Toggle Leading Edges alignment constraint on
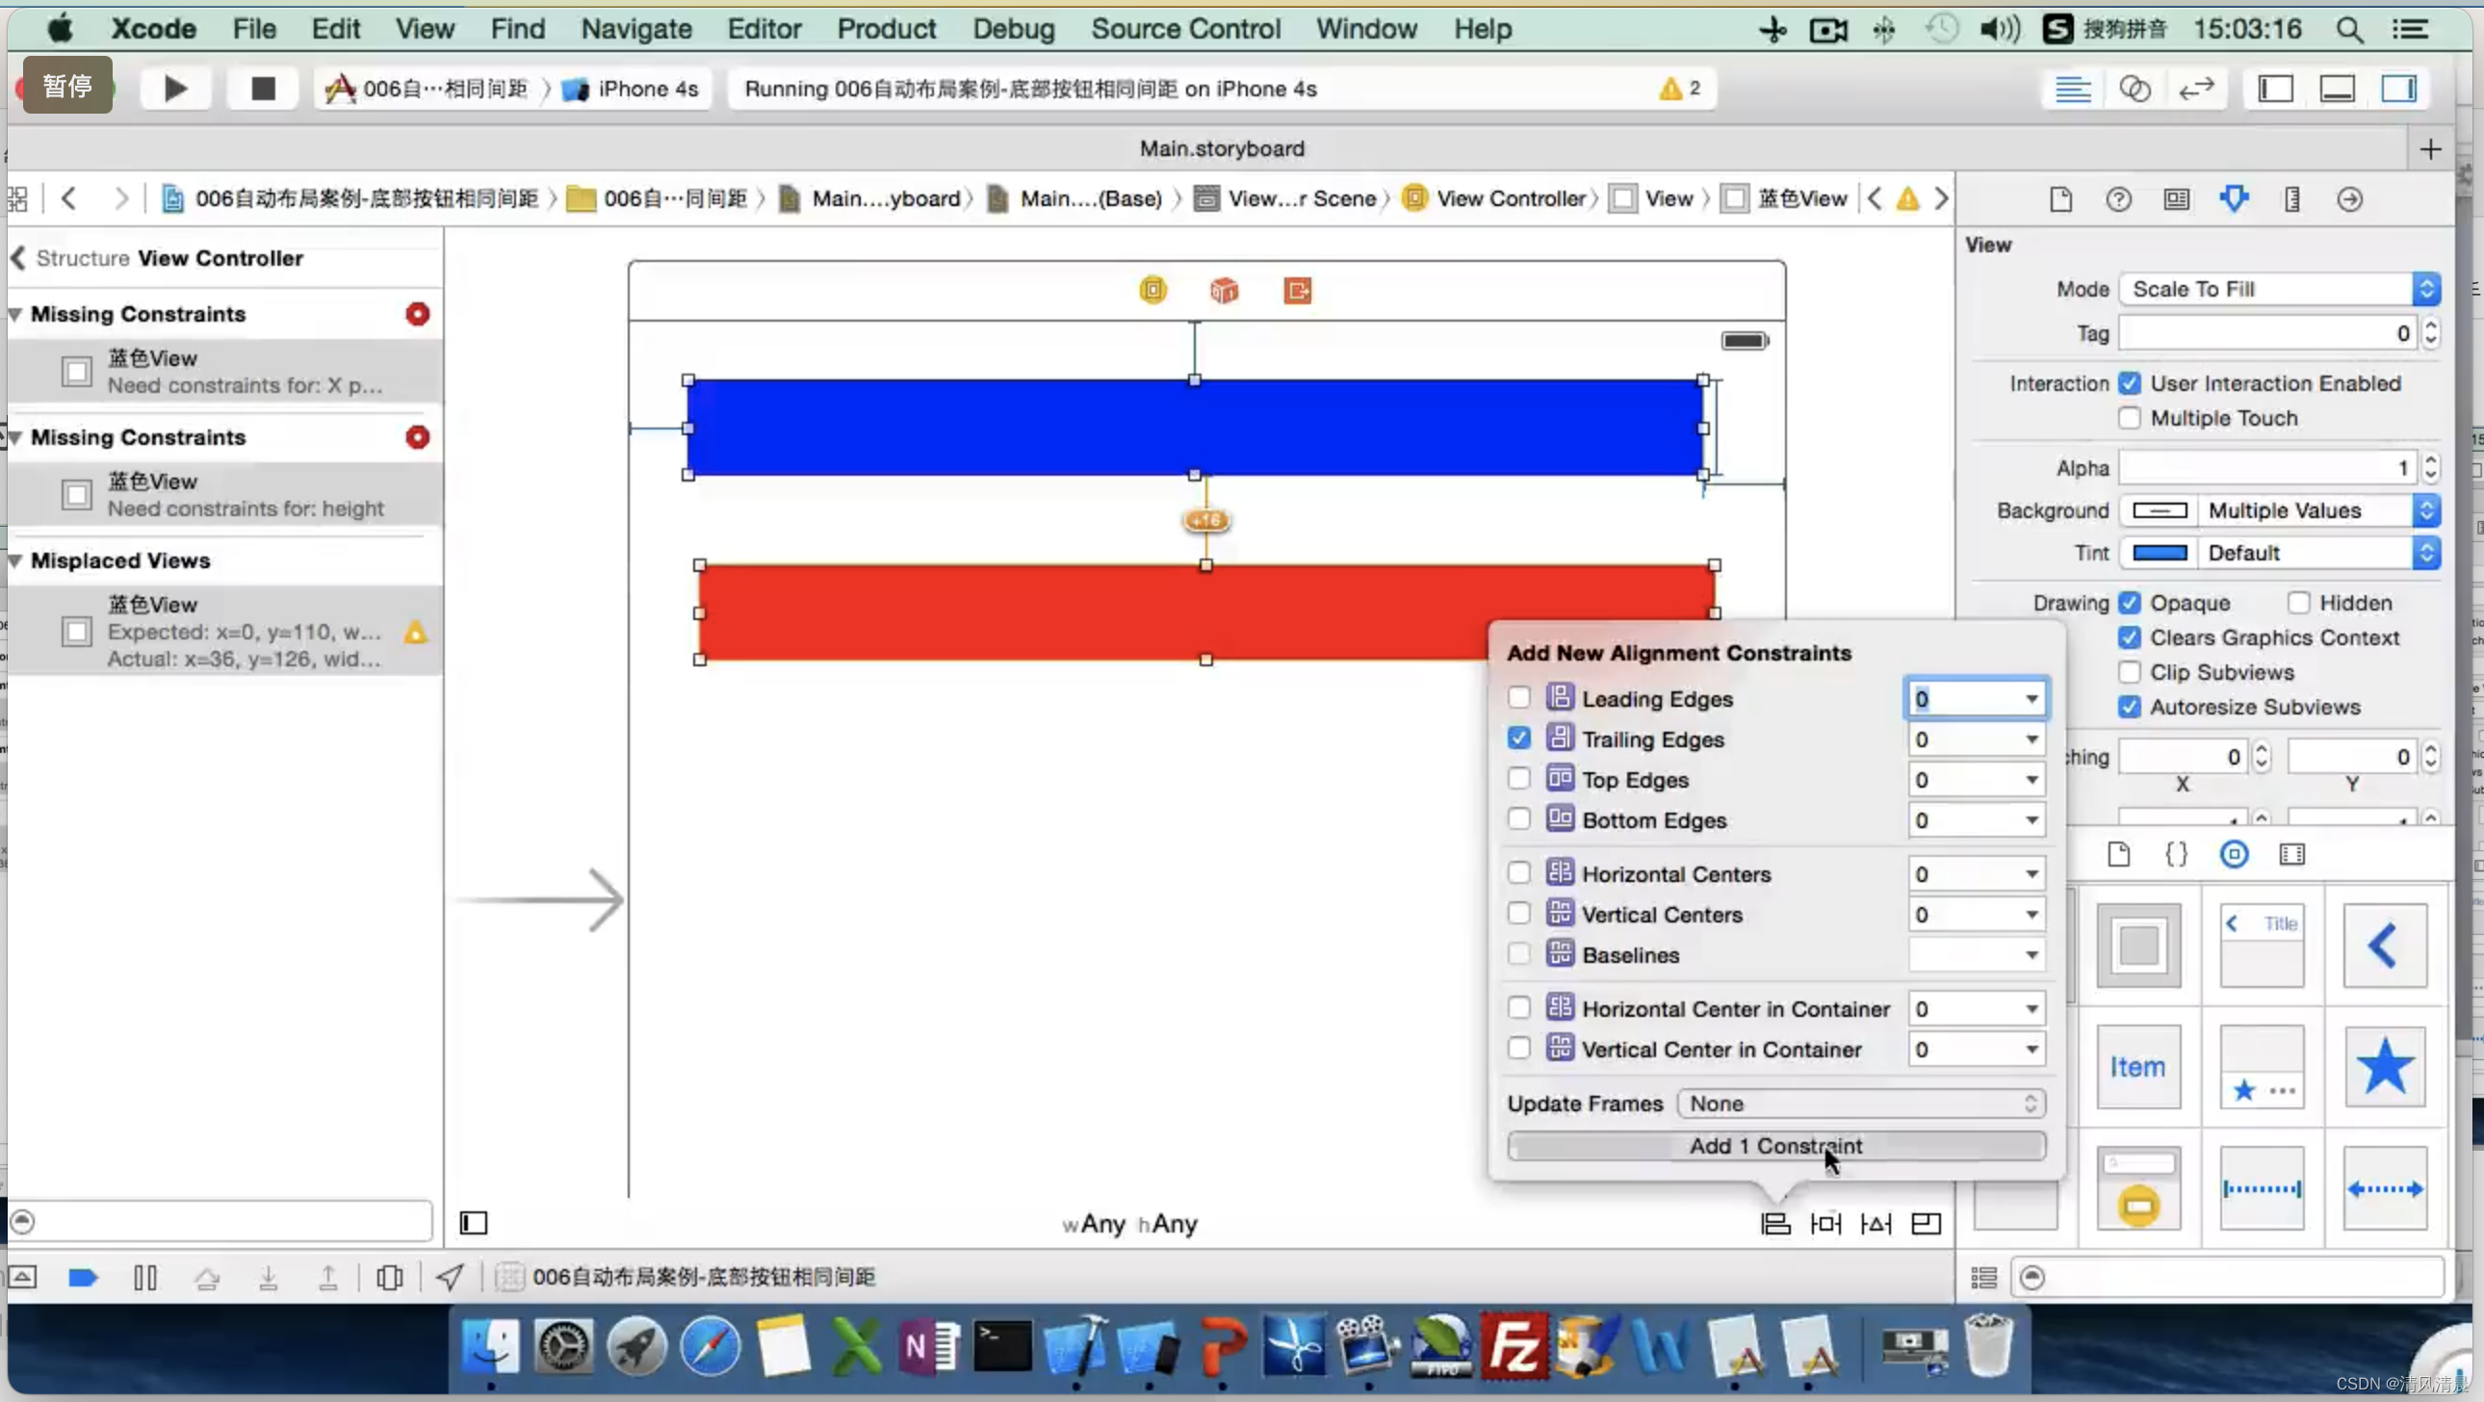2484x1402 pixels. click(x=1518, y=697)
